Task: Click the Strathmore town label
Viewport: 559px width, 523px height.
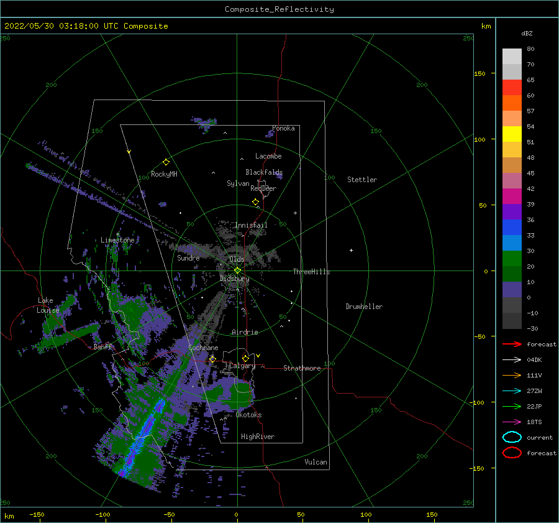Action: tap(302, 368)
